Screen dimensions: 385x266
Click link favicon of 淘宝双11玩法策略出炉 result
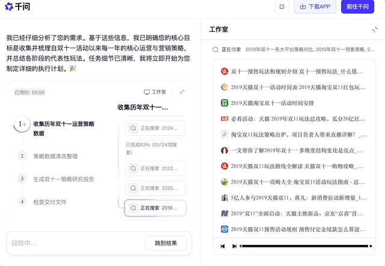[224, 135]
